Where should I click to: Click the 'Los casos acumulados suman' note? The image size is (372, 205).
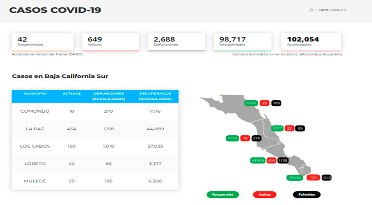[x=287, y=54]
